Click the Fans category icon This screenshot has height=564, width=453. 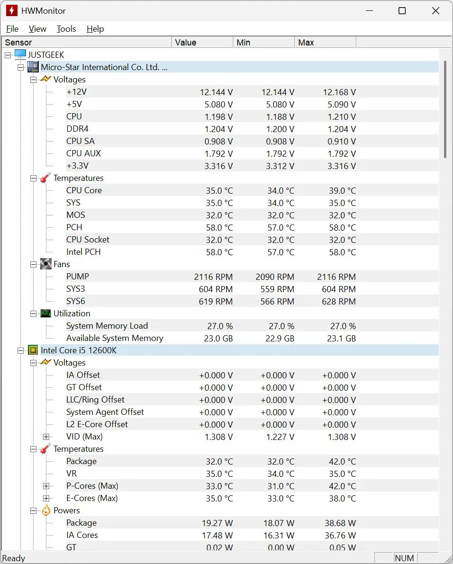(x=45, y=264)
